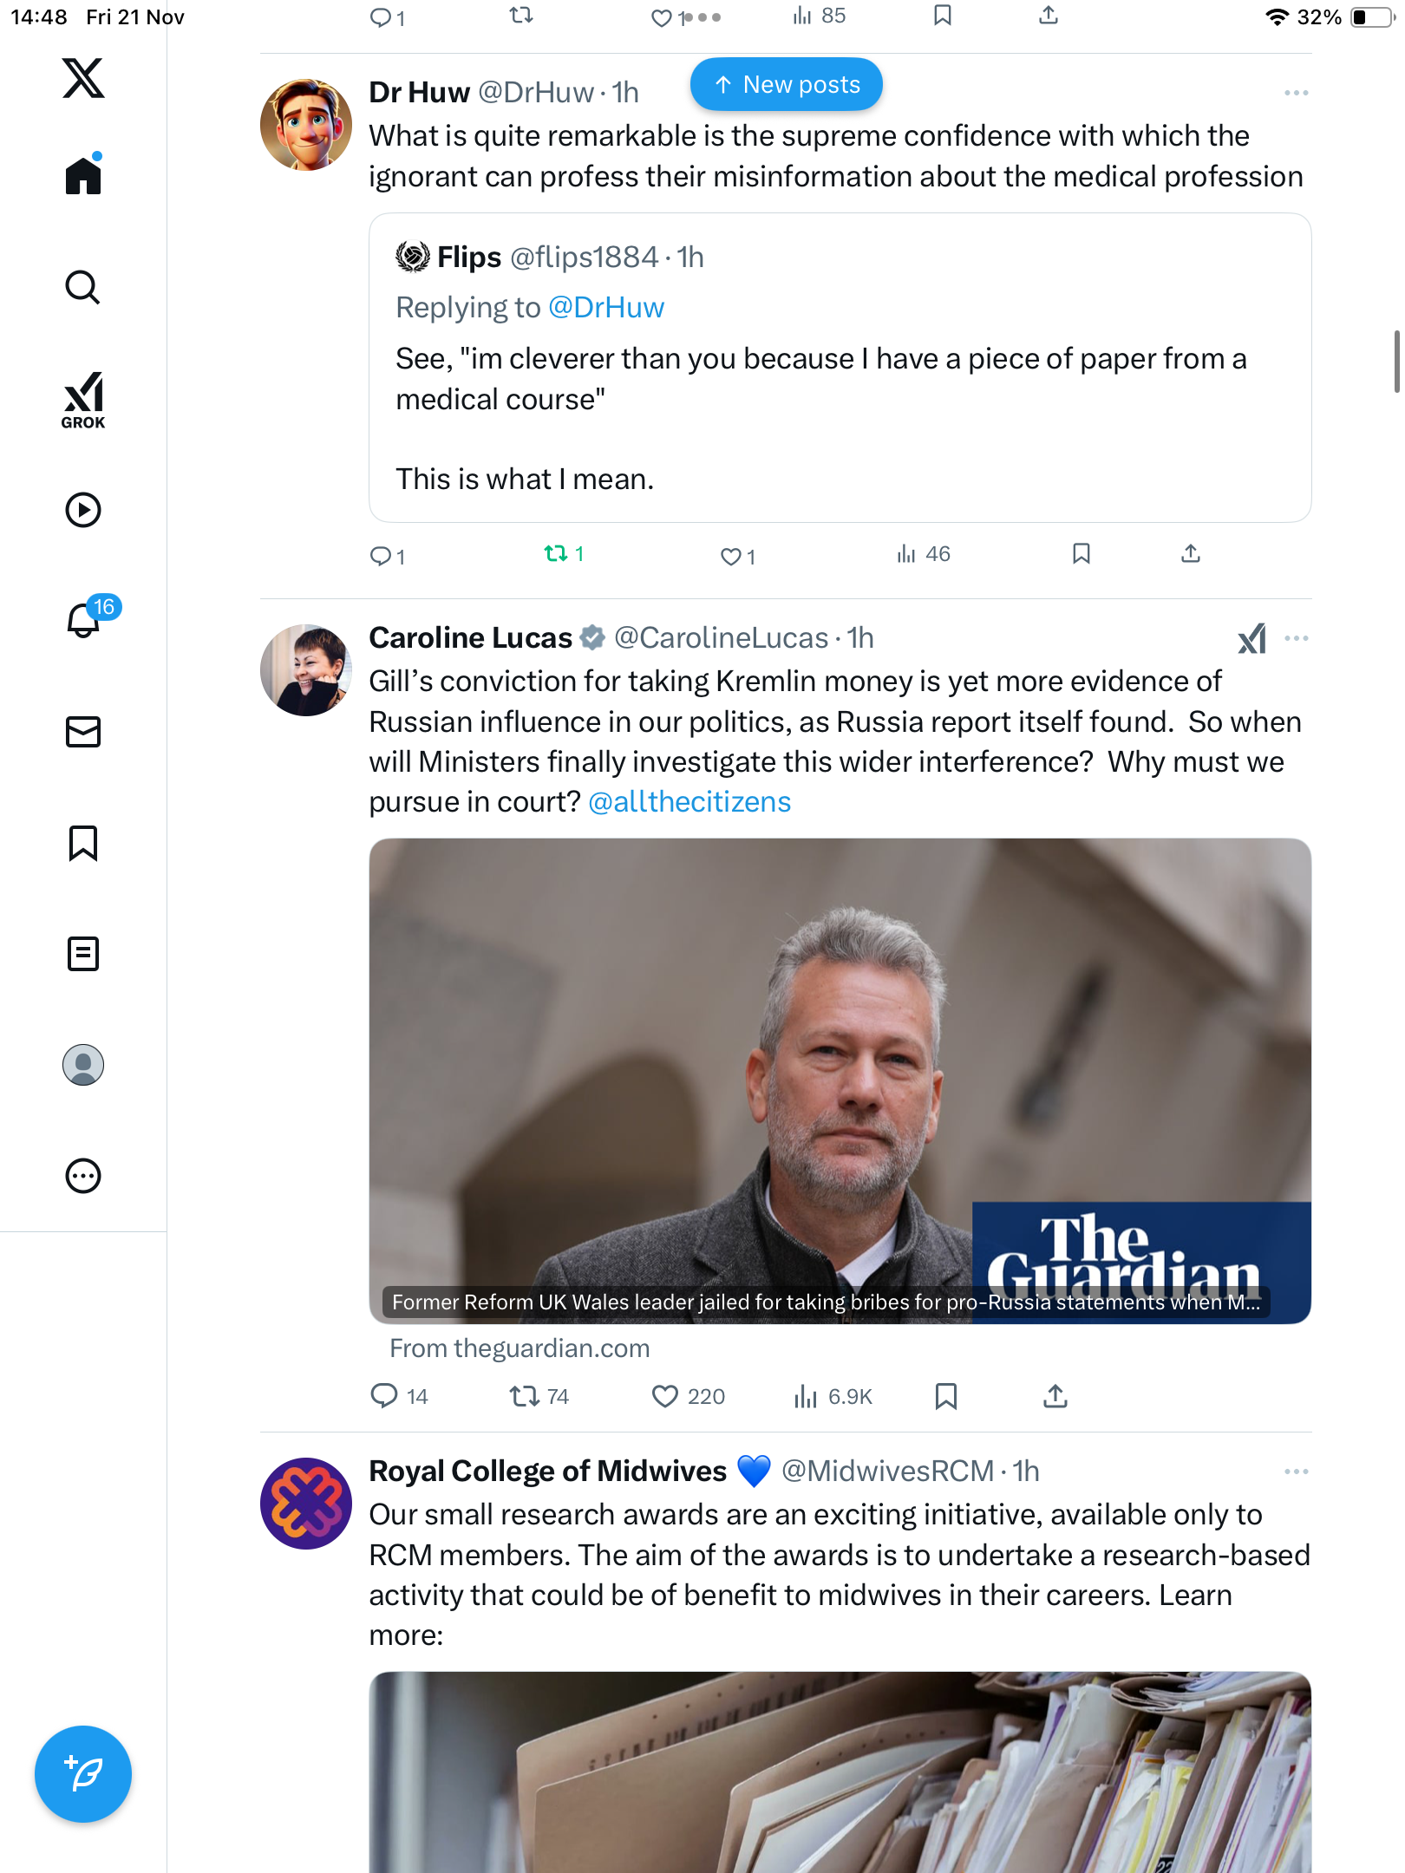Open Lists icon in sidebar

coord(83,954)
